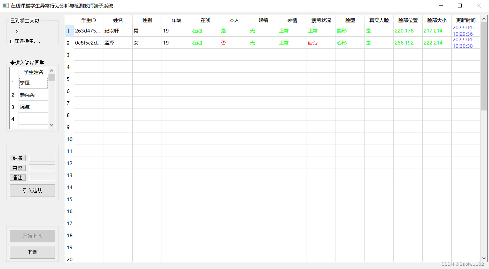Close the teacher system window
The height and width of the screenshot is (269, 489).
tap(479, 6)
